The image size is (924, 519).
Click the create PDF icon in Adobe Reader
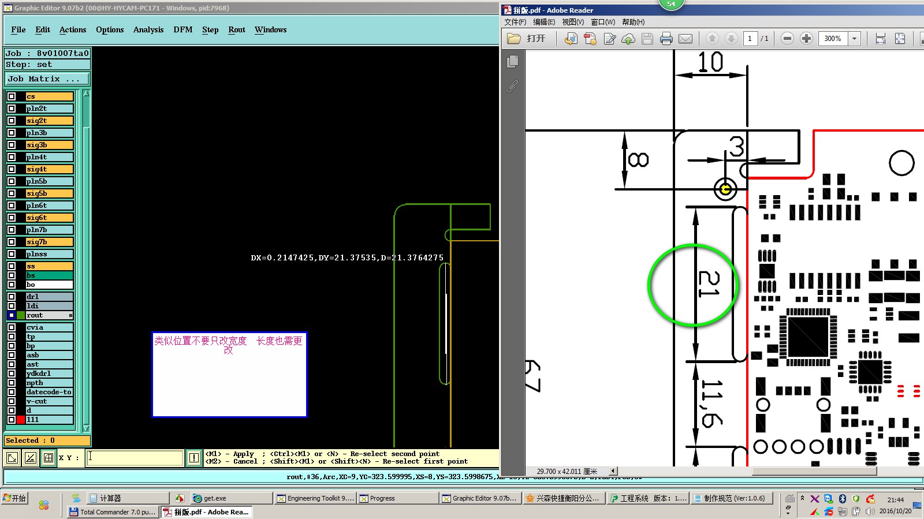point(590,39)
